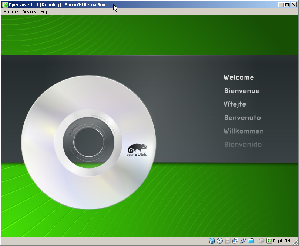The height and width of the screenshot is (246, 299).
Task: Click the CD/DVD drive status icon
Action: click(220, 241)
